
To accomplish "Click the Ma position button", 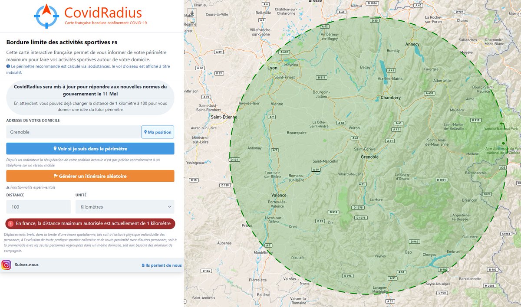I will pyautogui.click(x=158, y=132).
